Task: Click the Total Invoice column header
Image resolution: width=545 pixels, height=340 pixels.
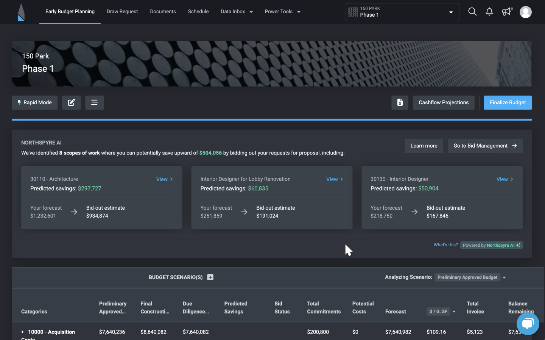Action: 475,308
